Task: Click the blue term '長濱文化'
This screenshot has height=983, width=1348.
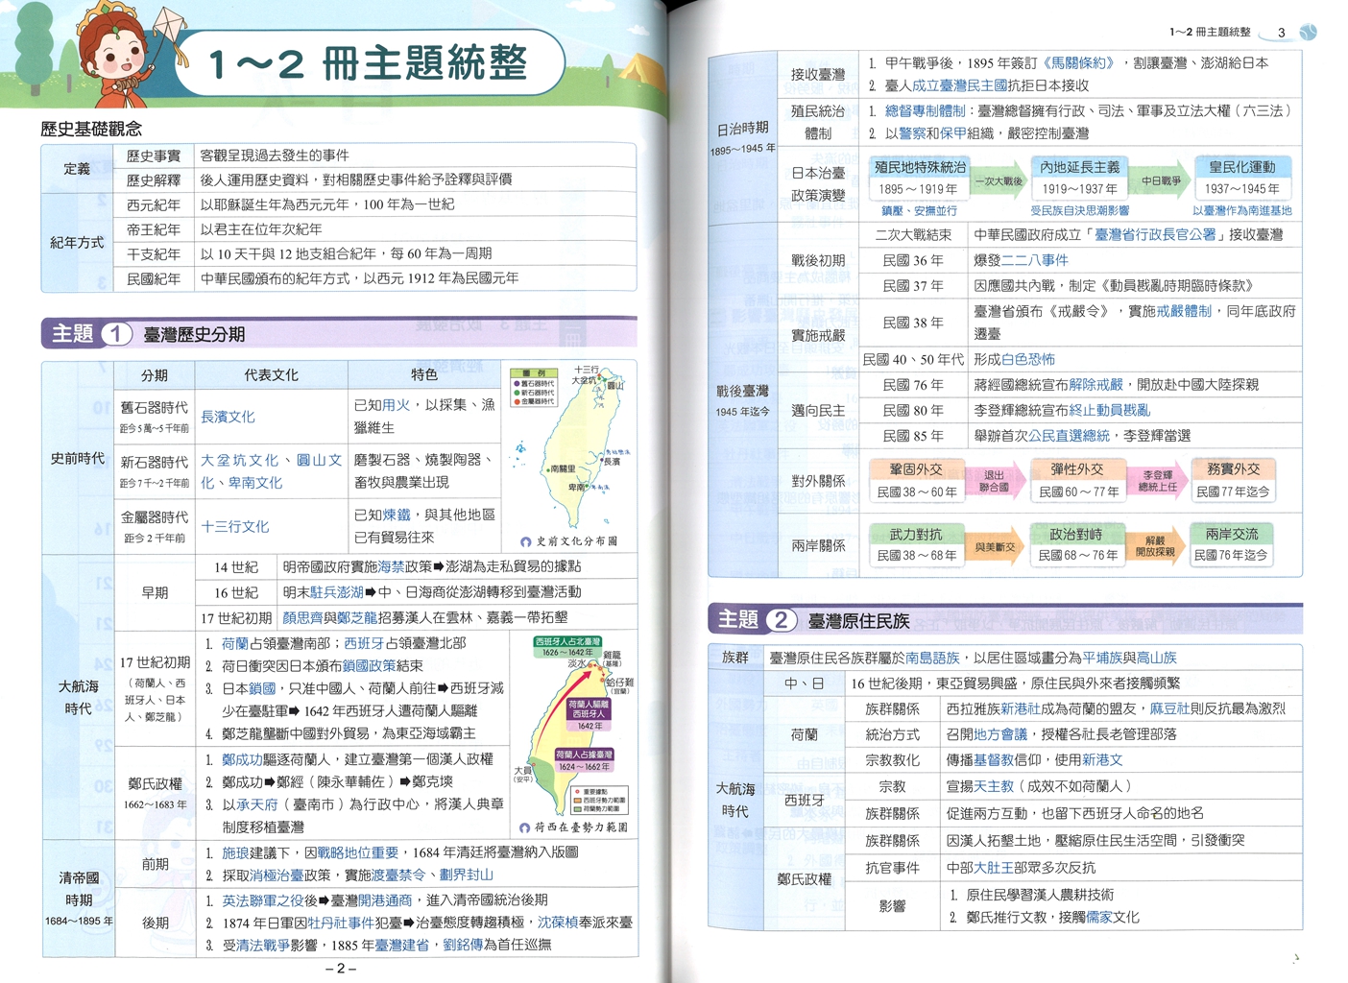Action: pyautogui.click(x=228, y=417)
